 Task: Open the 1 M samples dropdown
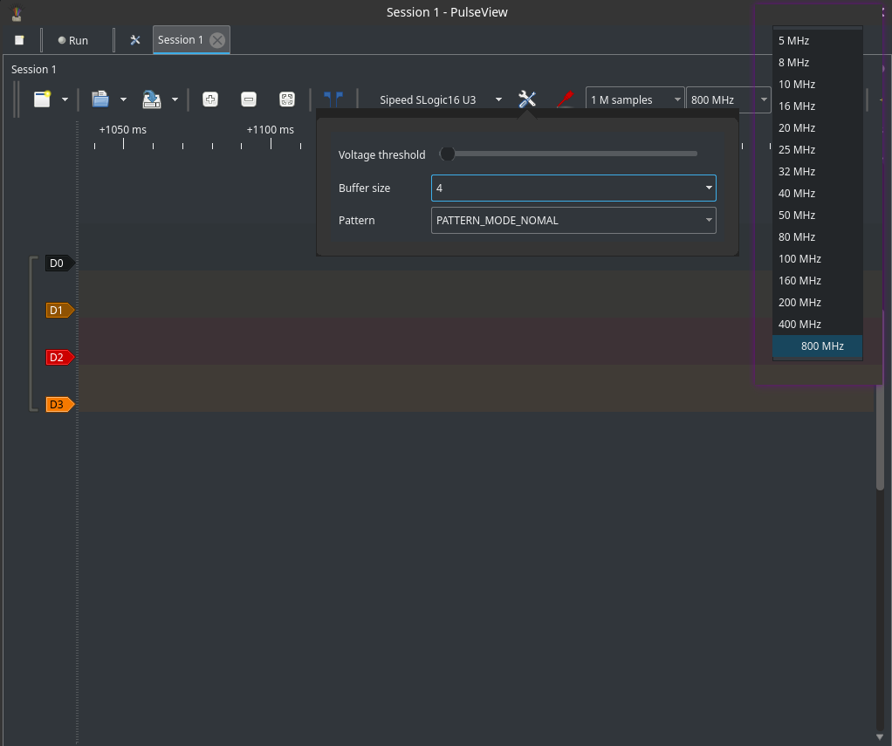tap(635, 99)
